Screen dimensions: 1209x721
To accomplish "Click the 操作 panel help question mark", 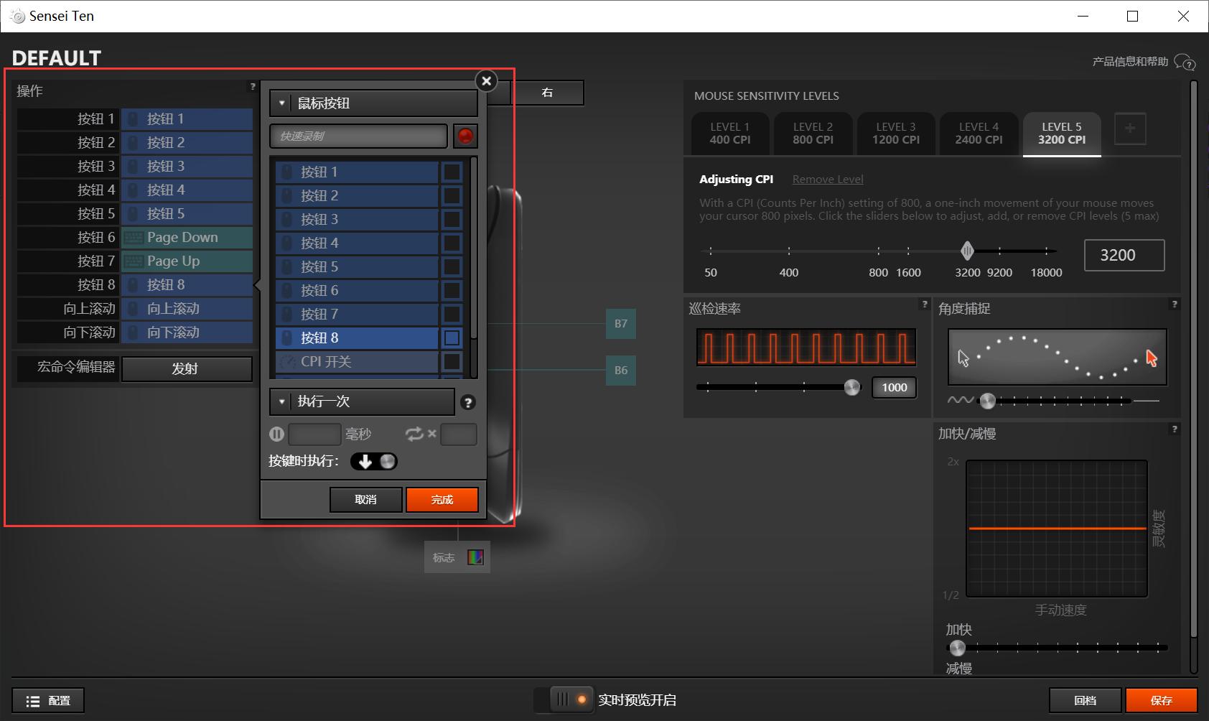I will click(x=252, y=87).
